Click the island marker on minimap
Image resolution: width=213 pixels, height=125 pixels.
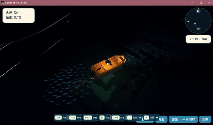pyautogui.click(x=199, y=29)
